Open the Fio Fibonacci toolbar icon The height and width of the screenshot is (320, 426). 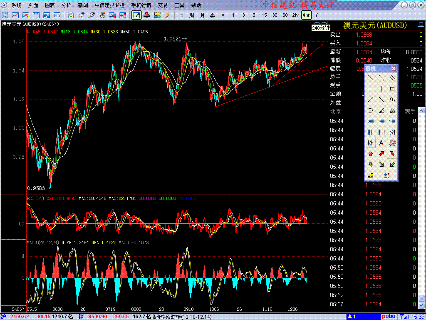(57, 15)
